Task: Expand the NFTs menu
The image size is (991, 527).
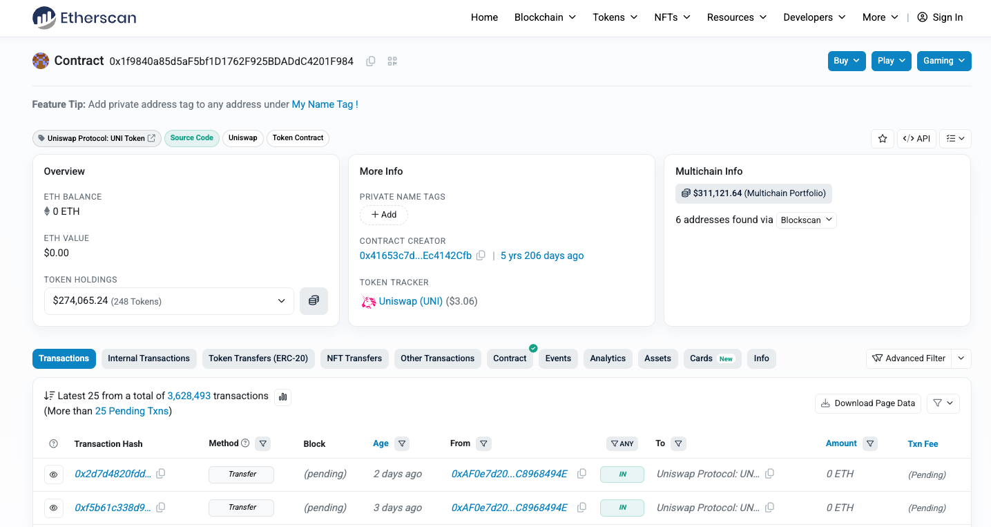Action: tap(672, 17)
